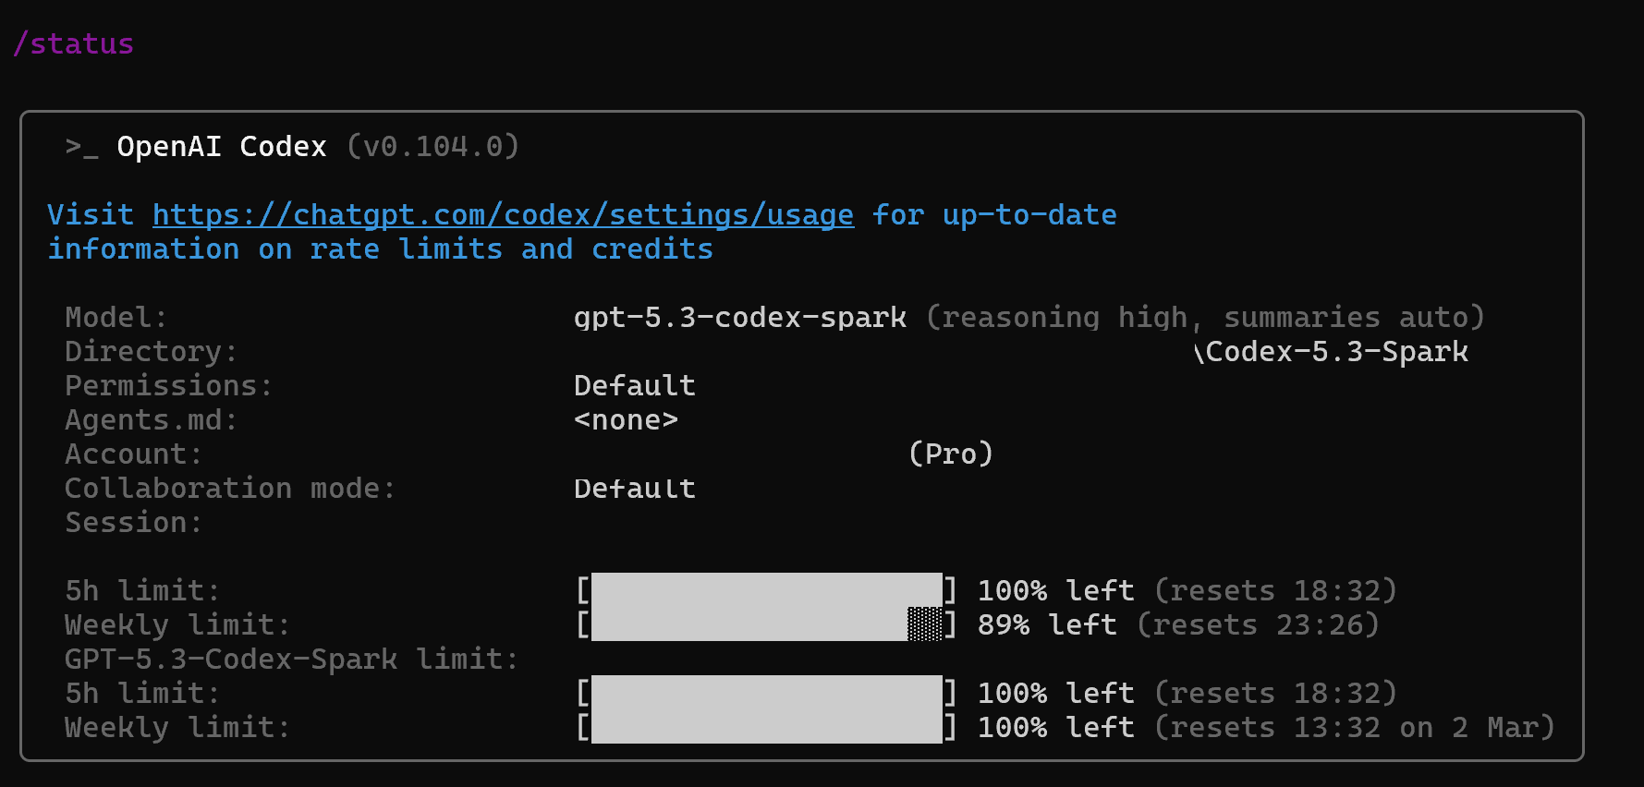This screenshot has width=1644, height=787.
Task: Click the Session: label
Action: point(133,523)
